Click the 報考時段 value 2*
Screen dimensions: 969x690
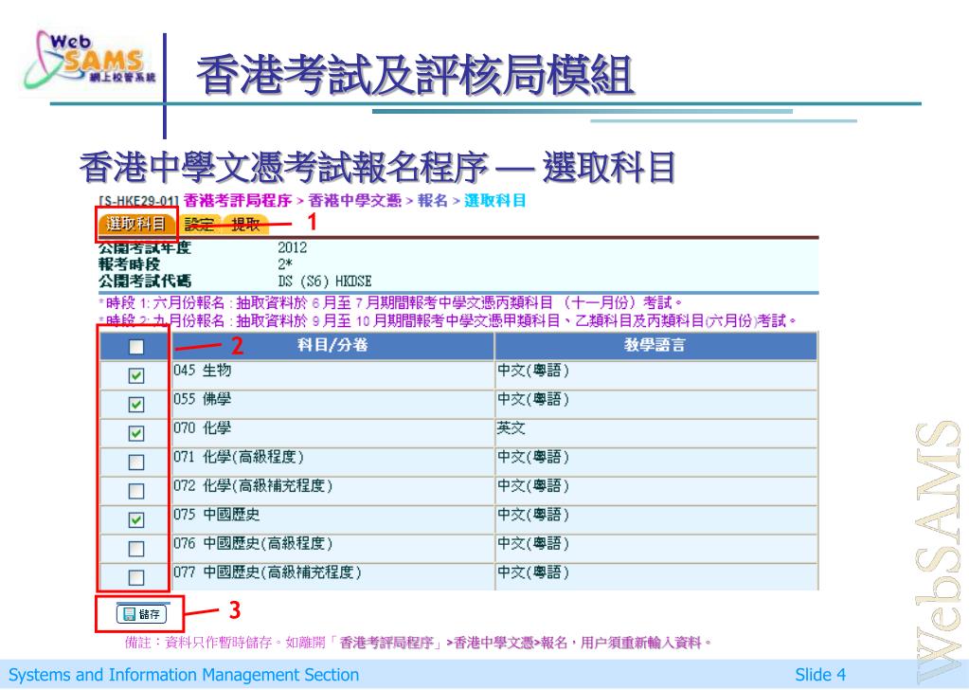(x=285, y=264)
